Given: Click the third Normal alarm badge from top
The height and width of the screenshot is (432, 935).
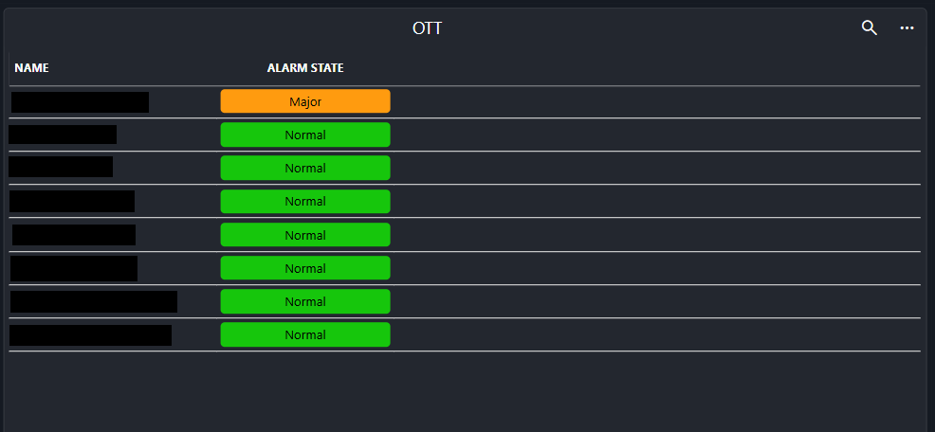Looking at the screenshot, I should coord(304,201).
